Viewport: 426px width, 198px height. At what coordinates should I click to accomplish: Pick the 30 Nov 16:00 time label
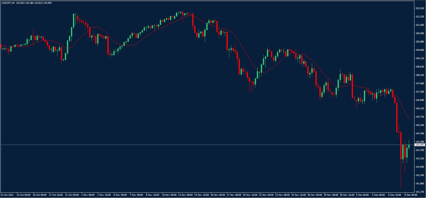tap(347, 195)
